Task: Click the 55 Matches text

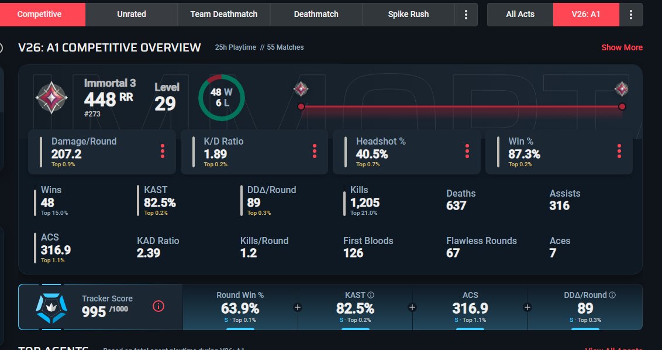Action: 285,47
